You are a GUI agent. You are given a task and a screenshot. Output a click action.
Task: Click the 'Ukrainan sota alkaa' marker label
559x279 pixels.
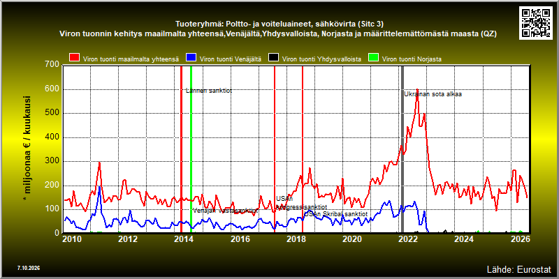pyautogui.click(x=433, y=94)
